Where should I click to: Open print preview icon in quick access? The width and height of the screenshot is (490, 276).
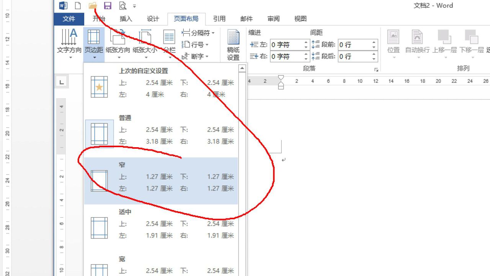[122, 5]
